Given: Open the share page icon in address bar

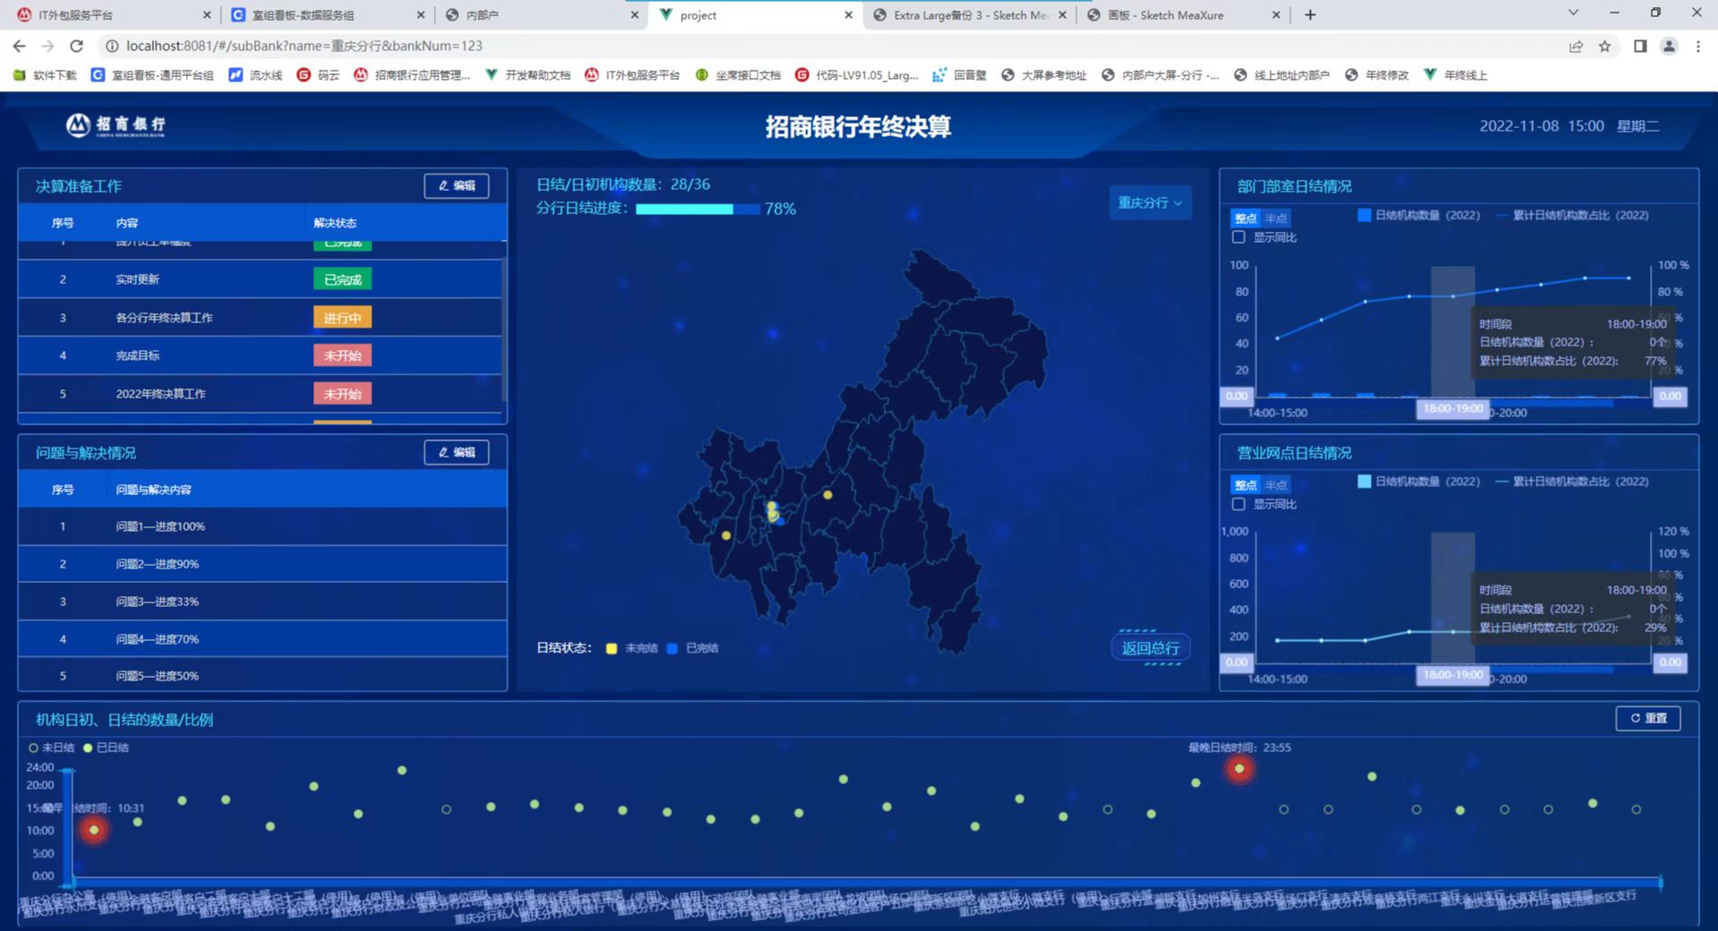Looking at the screenshot, I should (1576, 46).
